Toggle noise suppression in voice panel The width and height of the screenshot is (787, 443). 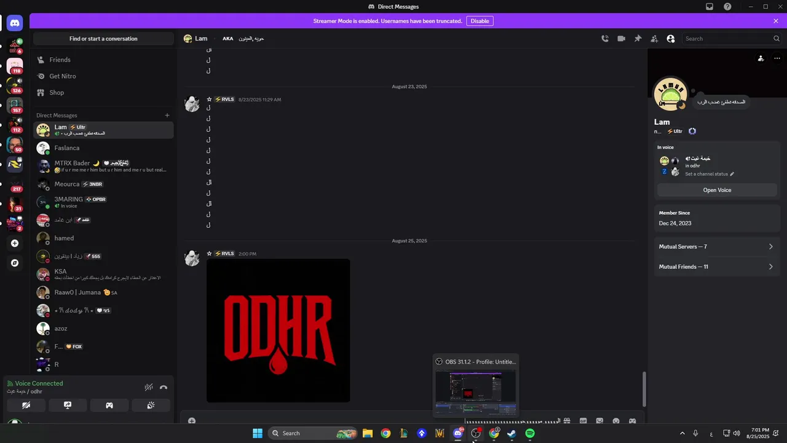(x=148, y=387)
